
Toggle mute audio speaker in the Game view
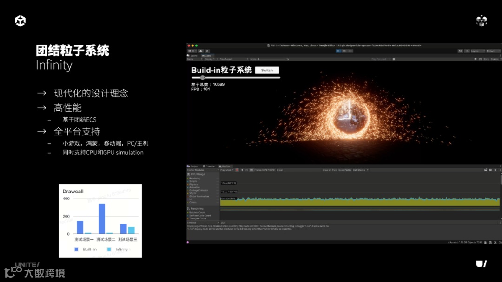pos(476,59)
